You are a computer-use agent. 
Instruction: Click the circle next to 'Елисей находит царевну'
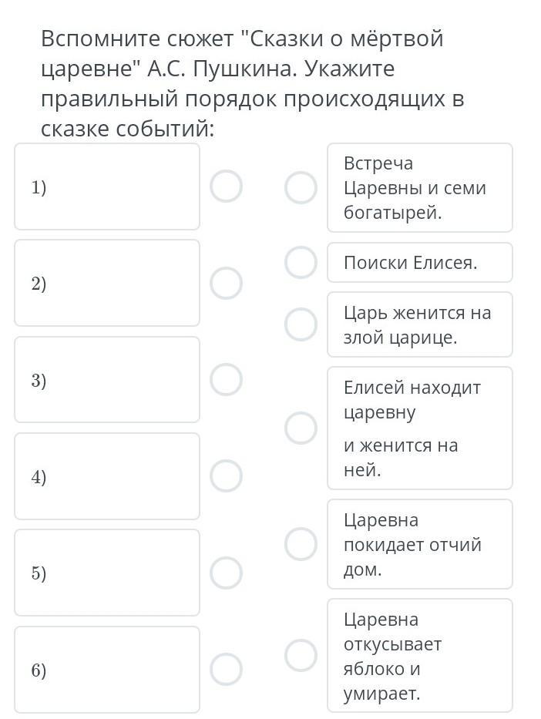coord(301,428)
